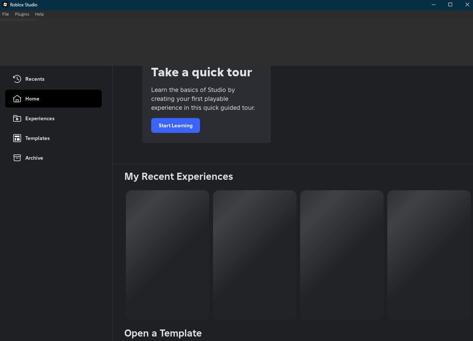Open the Help menu
The image size is (473, 341).
39,14
